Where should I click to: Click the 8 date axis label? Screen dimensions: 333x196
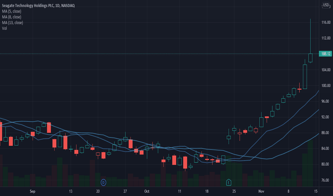(288, 191)
